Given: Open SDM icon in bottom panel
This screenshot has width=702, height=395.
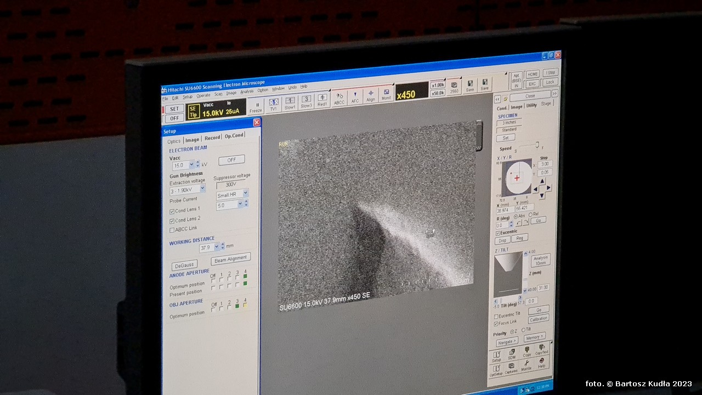Looking at the screenshot, I should (511, 353).
